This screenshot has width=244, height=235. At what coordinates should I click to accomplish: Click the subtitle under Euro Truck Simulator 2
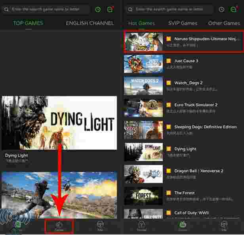(191, 111)
